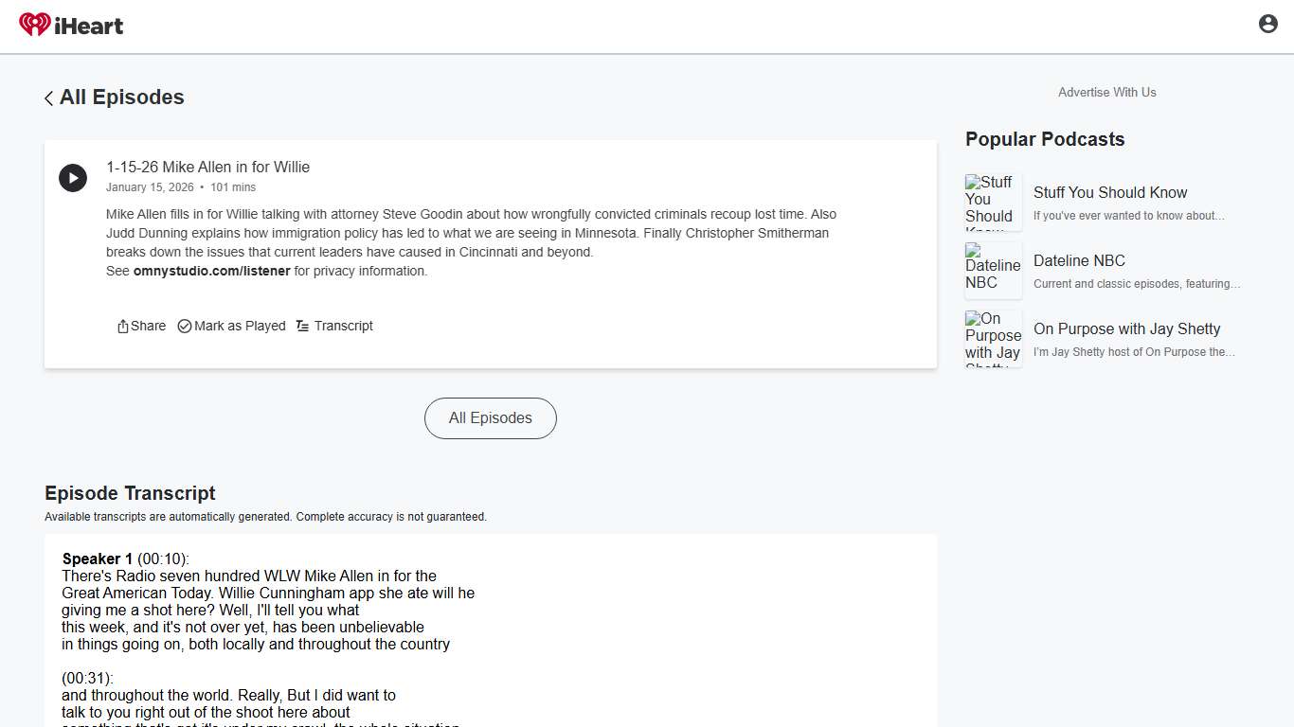This screenshot has width=1294, height=727.
Task: Select the Dateline NBC podcast title
Action: [x=1079, y=260]
